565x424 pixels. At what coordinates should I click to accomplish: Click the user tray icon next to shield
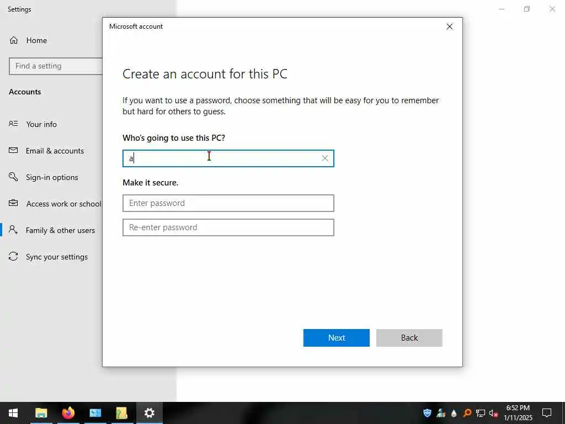click(x=441, y=413)
